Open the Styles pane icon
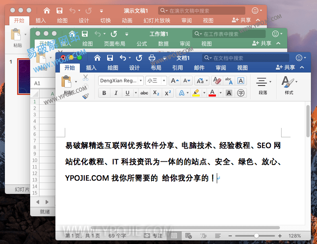The height and width of the screenshot is (244, 317). point(288,81)
